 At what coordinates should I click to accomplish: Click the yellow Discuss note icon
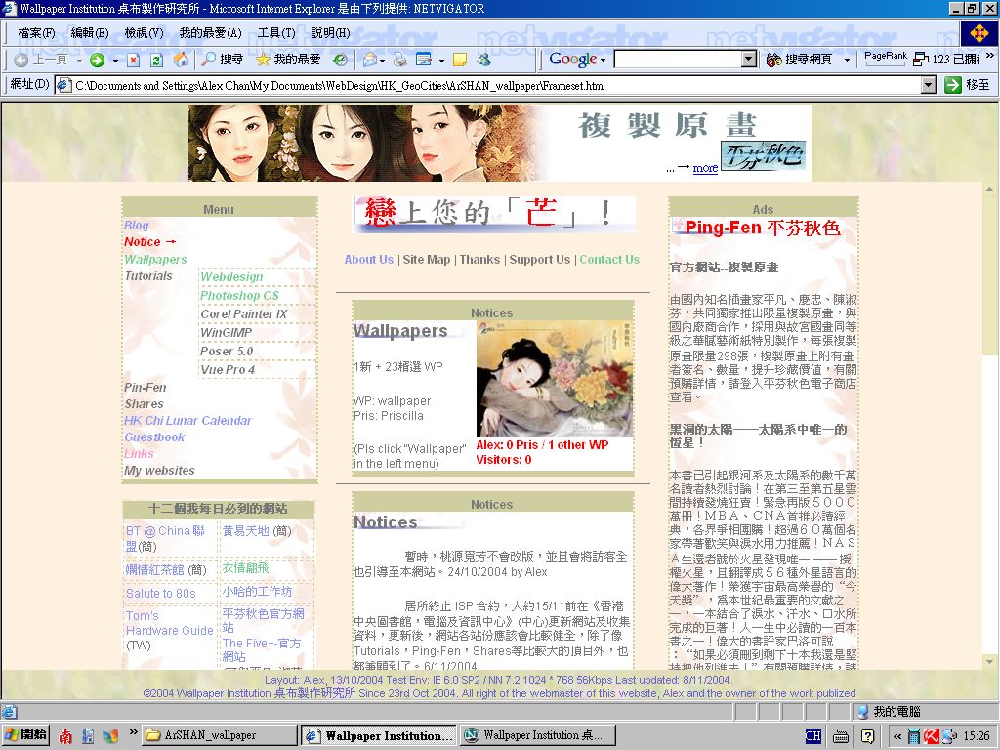pos(460,60)
